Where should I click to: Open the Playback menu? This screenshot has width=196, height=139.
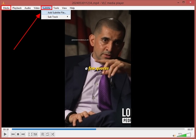(x=17, y=8)
